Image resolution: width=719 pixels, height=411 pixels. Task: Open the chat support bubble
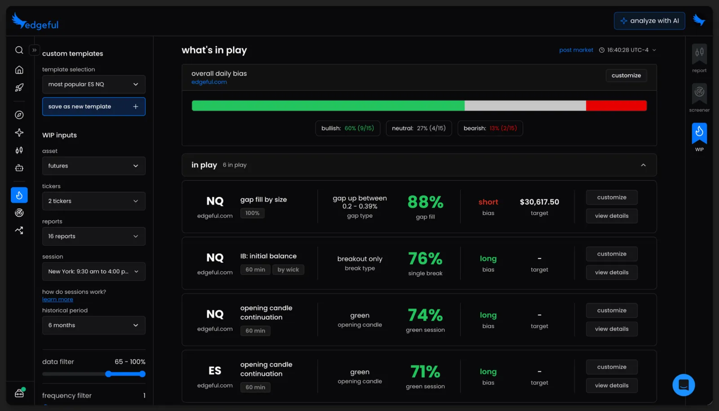coord(683,385)
